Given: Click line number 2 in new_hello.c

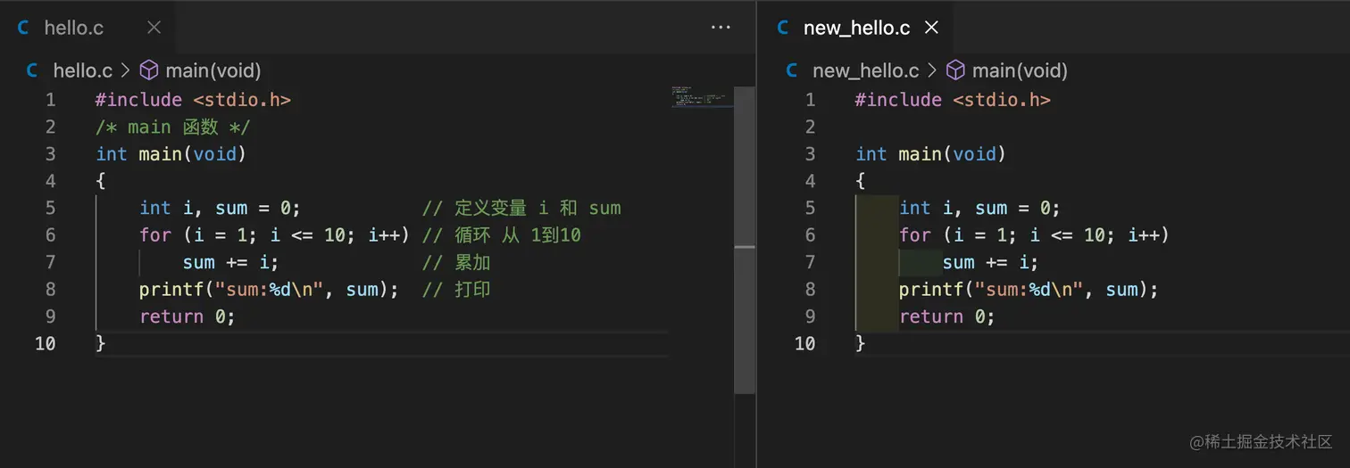Looking at the screenshot, I should click(x=810, y=127).
